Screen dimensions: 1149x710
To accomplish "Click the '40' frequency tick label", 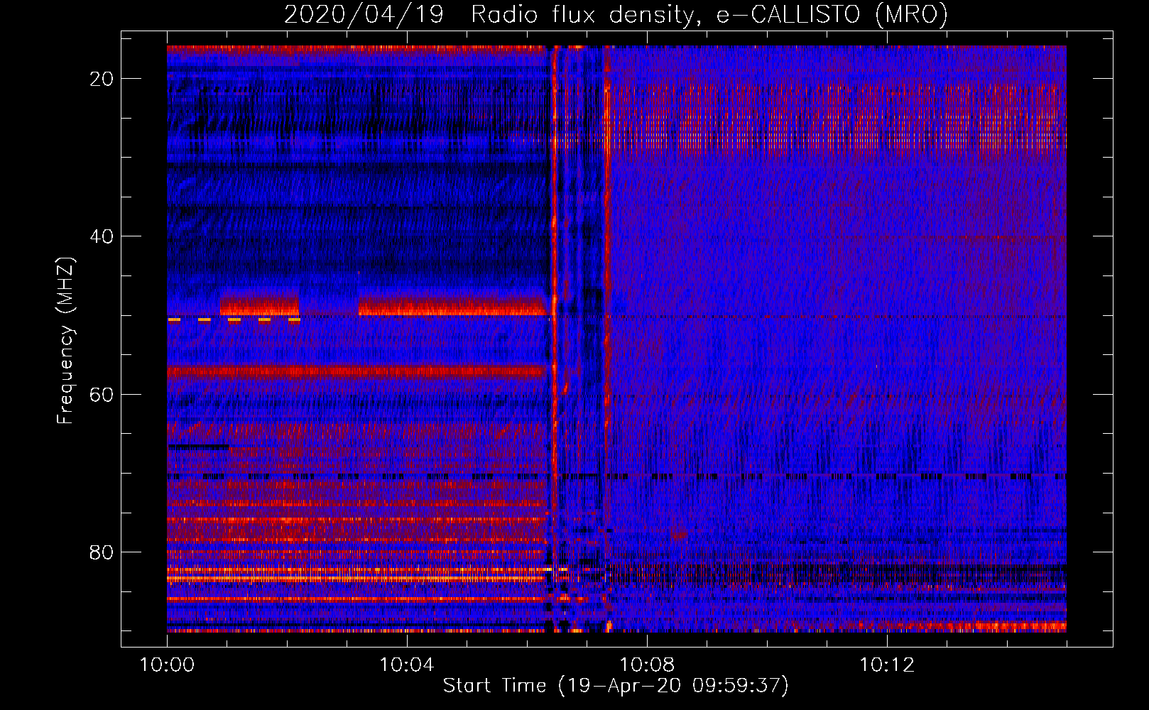I will (x=102, y=236).
